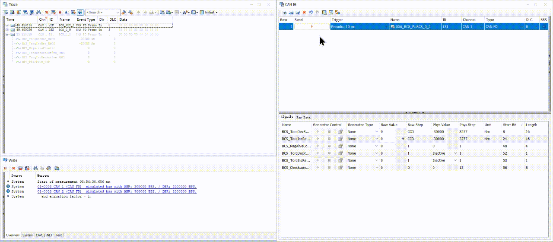Select the BCS_TorqDecReq_RMCU signal in Trace
The height and width of the screenshot is (242, 553).
38,39
